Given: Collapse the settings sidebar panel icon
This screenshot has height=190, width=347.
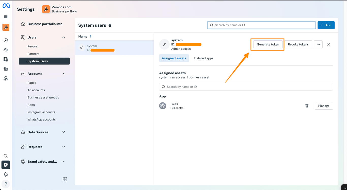Looking at the screenshot, I should click(65, 179).
